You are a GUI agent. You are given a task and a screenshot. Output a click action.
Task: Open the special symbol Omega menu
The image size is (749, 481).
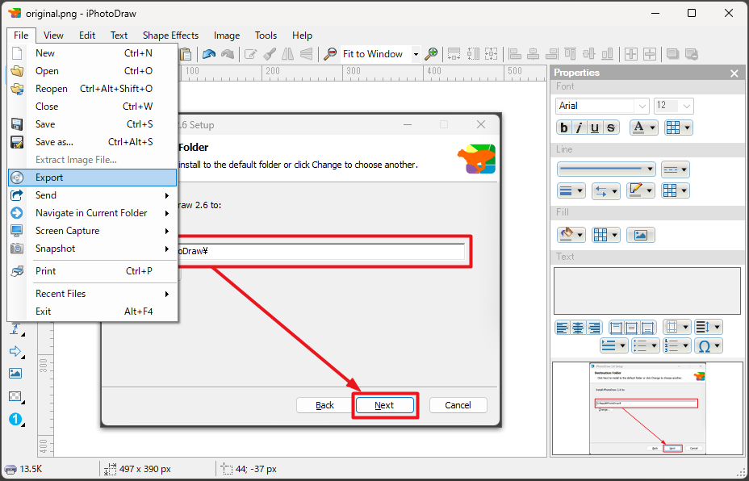(709, 346)
